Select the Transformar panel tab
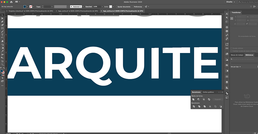The width and height of the screenshot is (258, 134). point(236,13)
